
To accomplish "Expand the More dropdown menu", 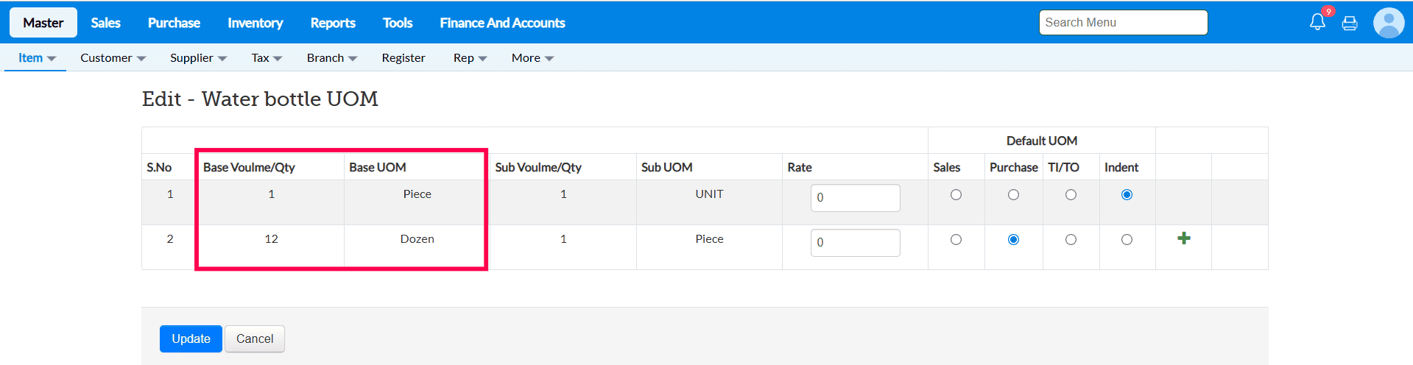I will coord(532,57).
